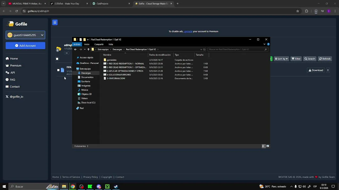Viewport: 339px width, 190px height.
Task: Check the FIFA file row checkbox
Action: 58,70
